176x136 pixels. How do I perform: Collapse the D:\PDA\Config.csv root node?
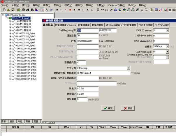click(x=3, y=15)
